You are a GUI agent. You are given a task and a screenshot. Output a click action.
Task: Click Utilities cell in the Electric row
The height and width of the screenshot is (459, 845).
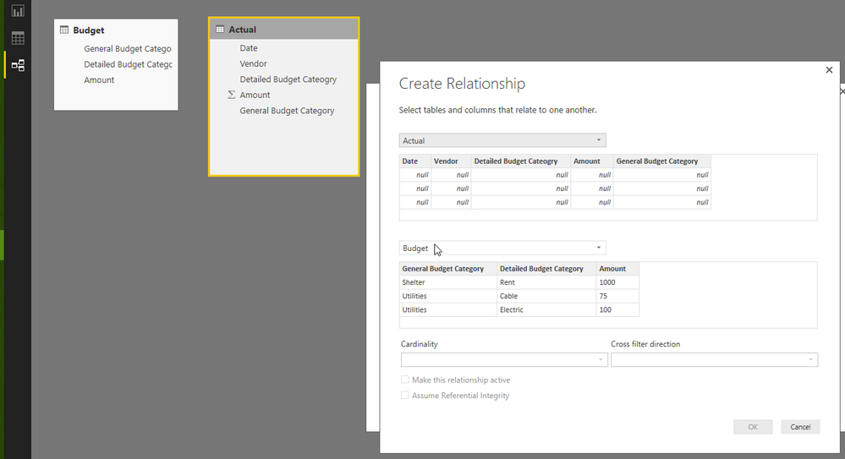tap(448, 309)
